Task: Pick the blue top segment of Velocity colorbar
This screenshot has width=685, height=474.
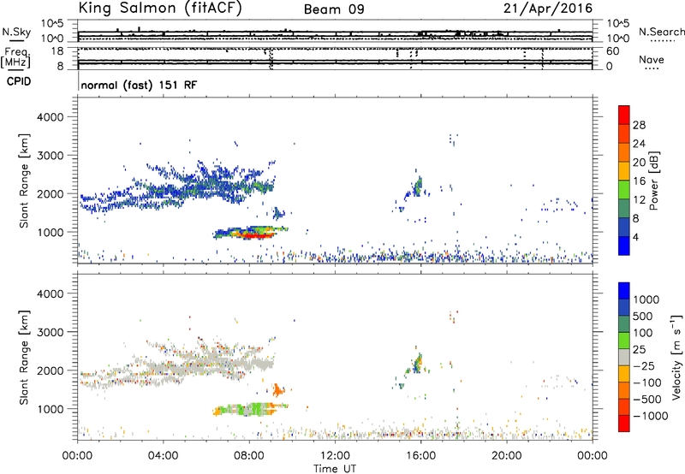Action: [x=624, y=291]
